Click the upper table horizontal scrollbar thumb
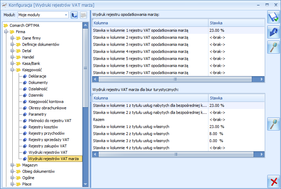 click(x=175, y=79)
